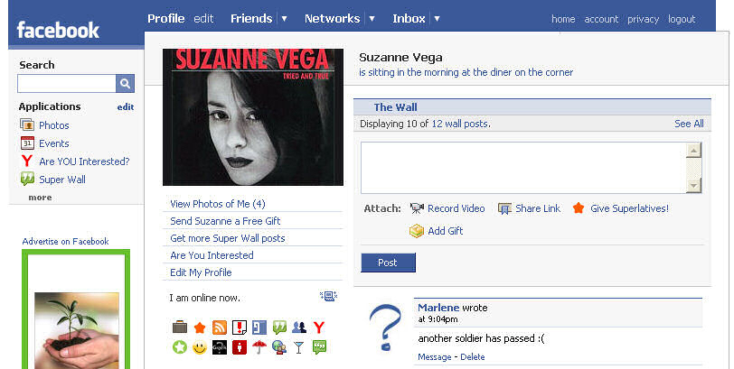
Task: Click the Add Gift box icon
Action: [x=417, y=231]
